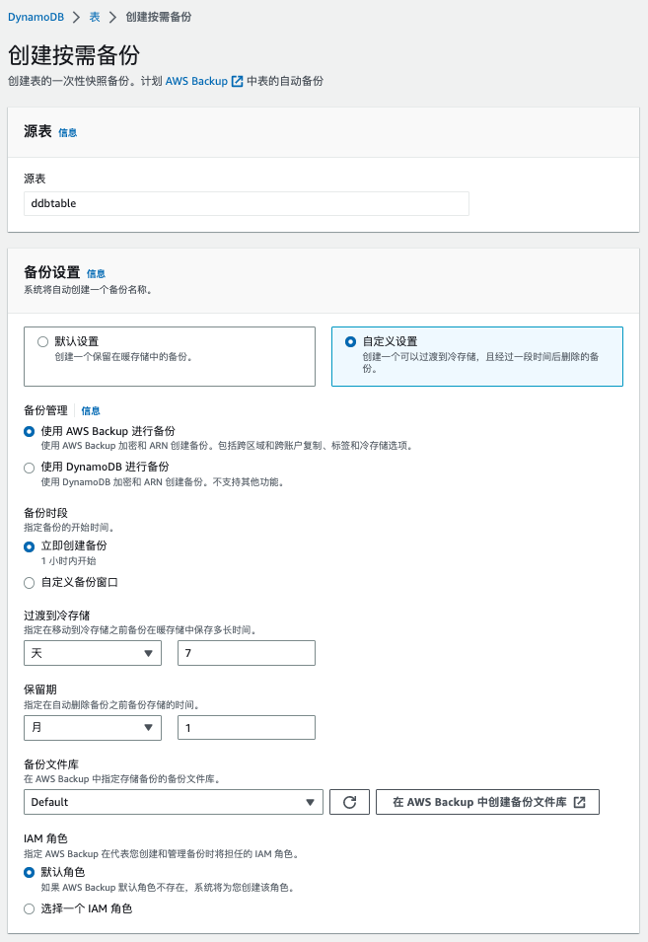
Task: Click the 过渡到冷存储 label
Action: (57, 616)
